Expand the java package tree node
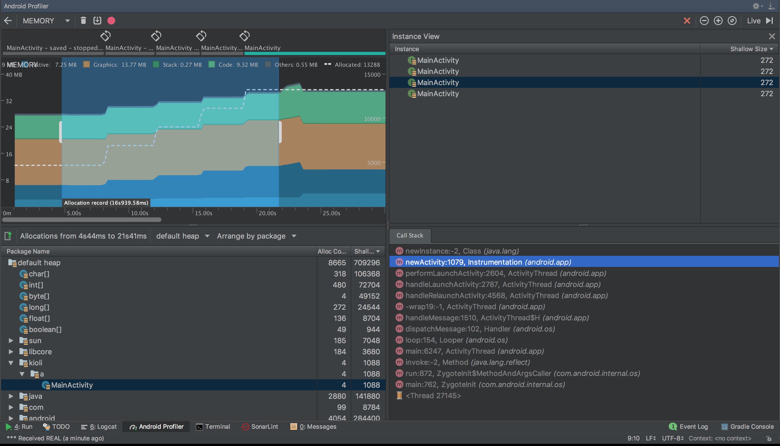The width and height of the screenshot is (780, 446). click(11, 396)
